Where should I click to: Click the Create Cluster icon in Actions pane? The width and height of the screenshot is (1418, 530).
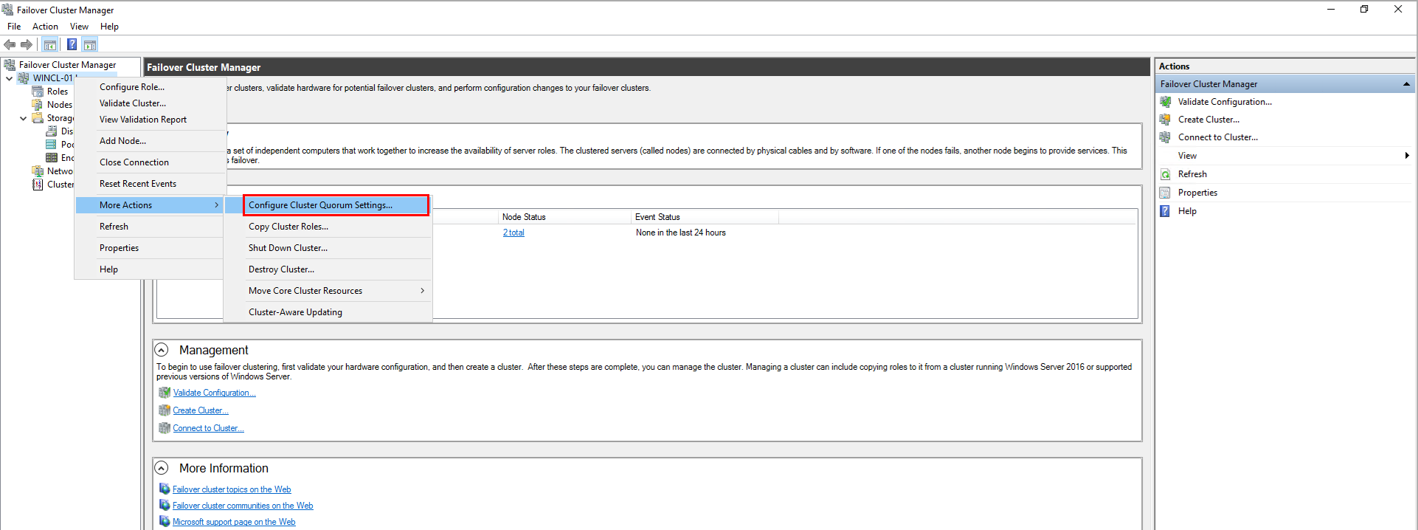[1166, 120]
